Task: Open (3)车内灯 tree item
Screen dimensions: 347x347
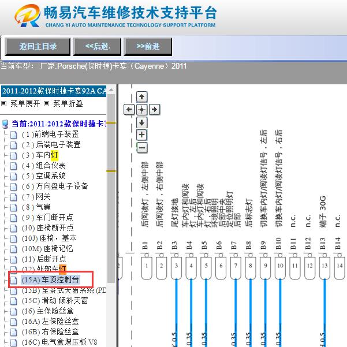Action: point(40,155)
